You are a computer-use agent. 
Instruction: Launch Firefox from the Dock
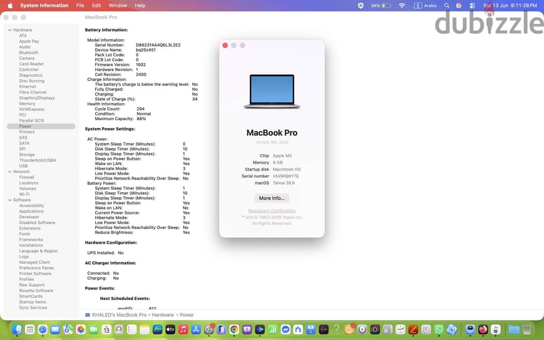(483, 330)
